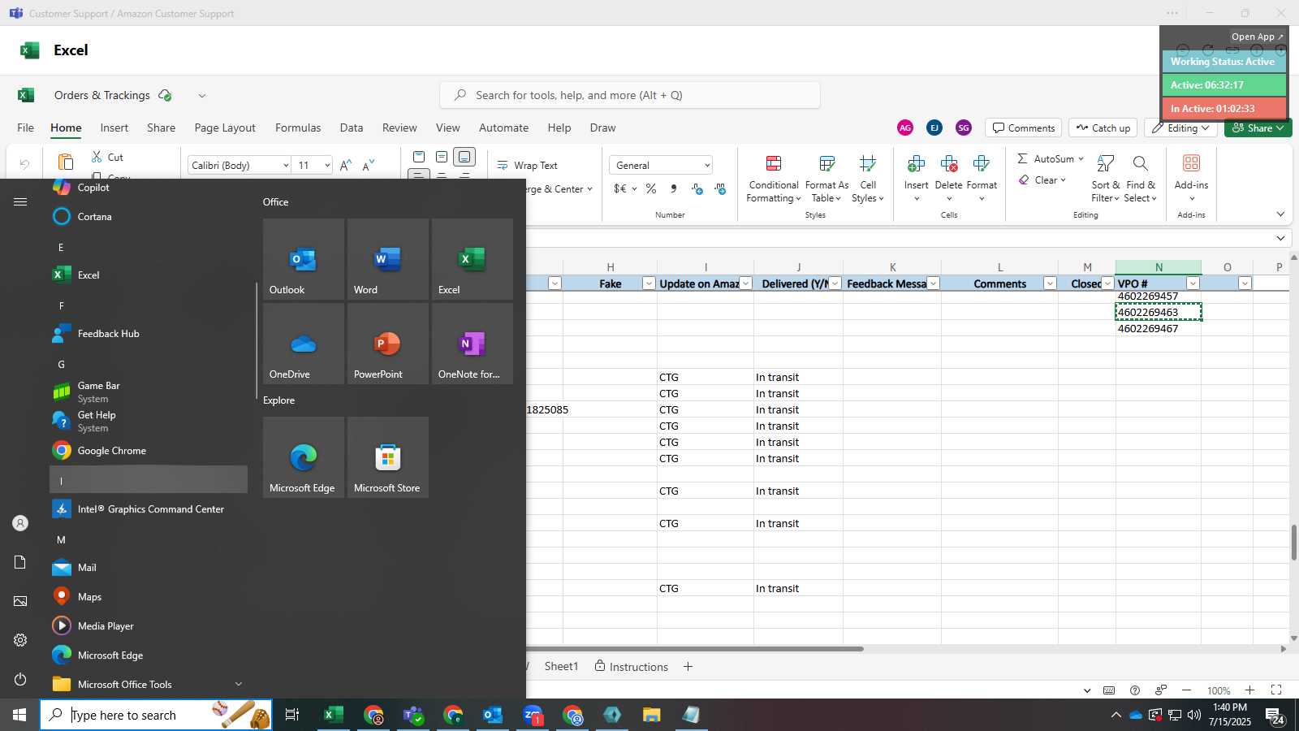1299x731 pixels.
Task: Click the Delete cells icon
Action: pos(948,164)
